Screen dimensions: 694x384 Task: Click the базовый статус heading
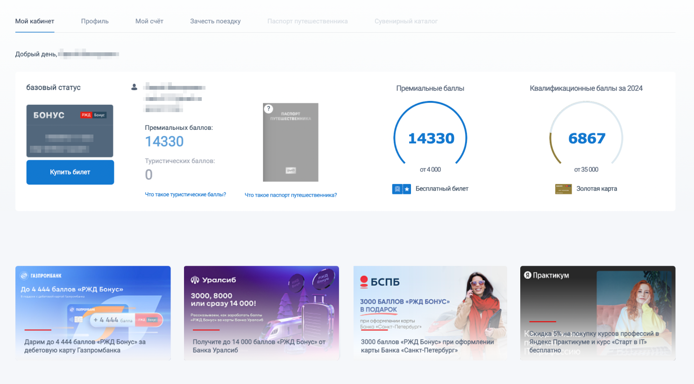(x=53, y=87)
